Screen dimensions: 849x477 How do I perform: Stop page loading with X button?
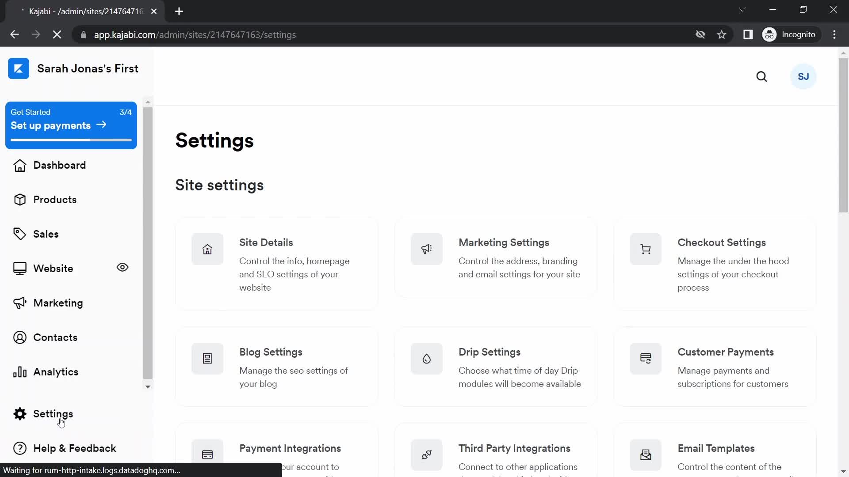pyautogui.click(x=57, y=34)
